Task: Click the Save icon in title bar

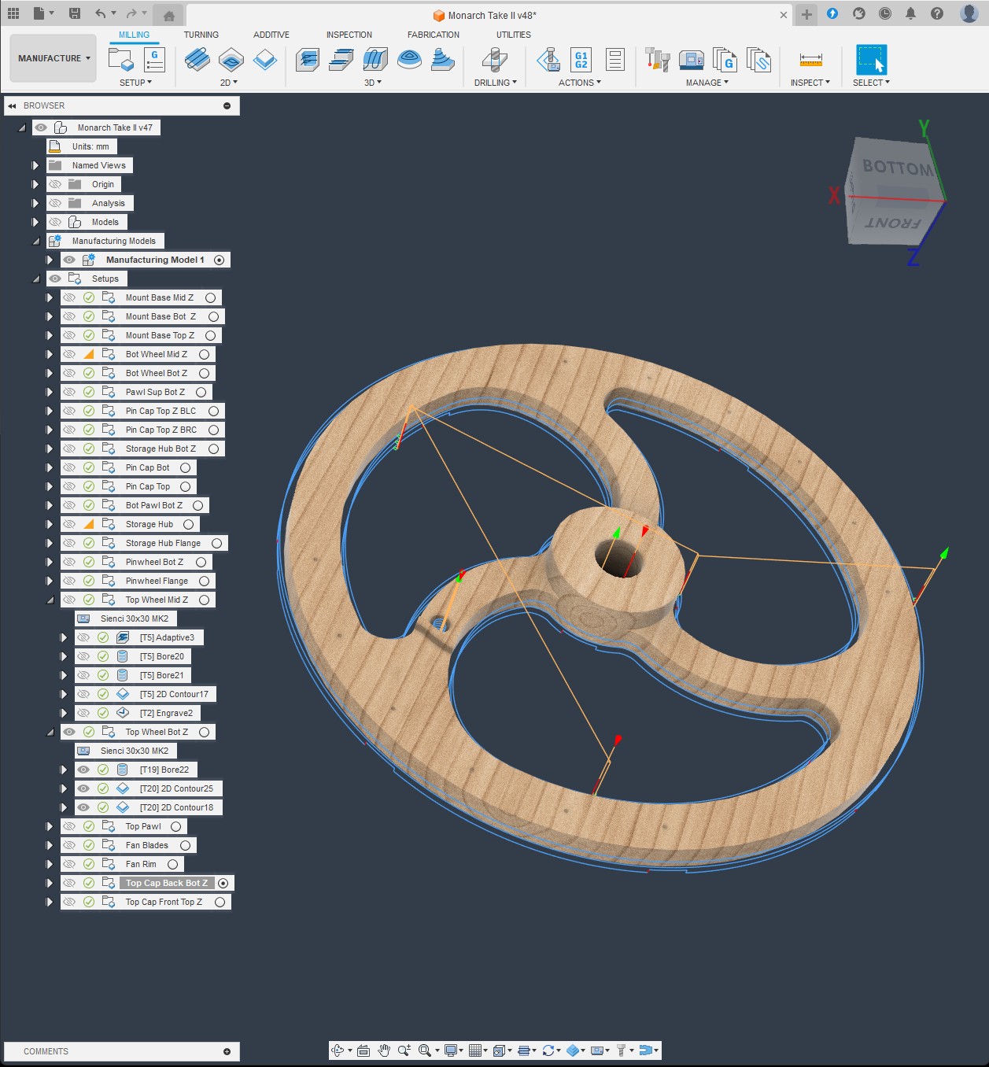Action: point(74,13)
